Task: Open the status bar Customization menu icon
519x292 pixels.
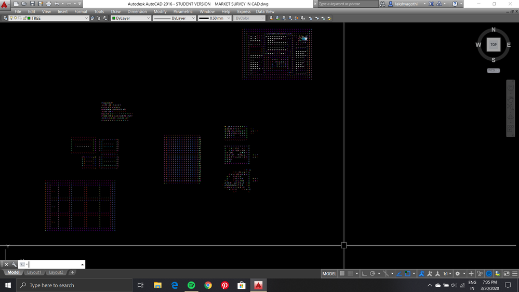Action: [x=515, y=273]
